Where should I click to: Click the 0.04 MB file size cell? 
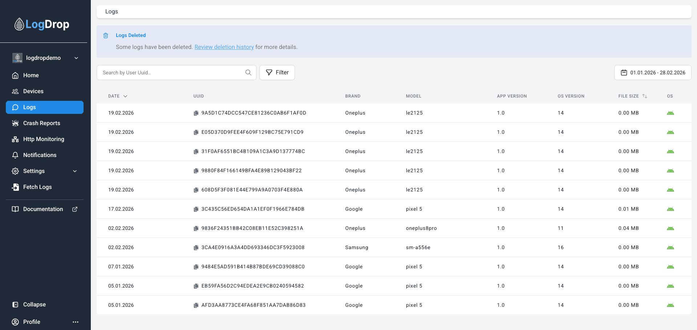click(628, 228)
